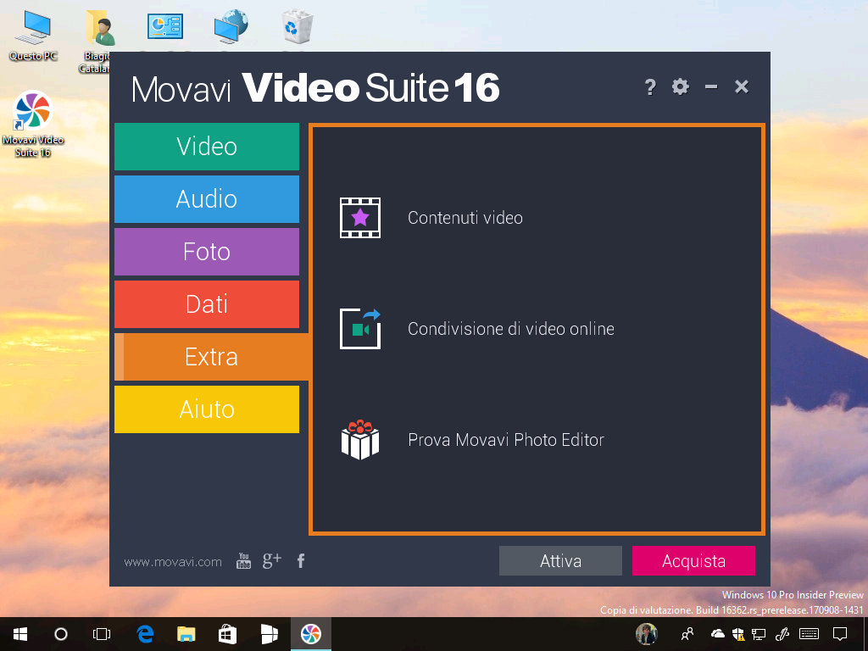Open the Windows Start menu
The width and height of the screenshot is (868, 651).
pyautogui.click(x=20, y=634)
